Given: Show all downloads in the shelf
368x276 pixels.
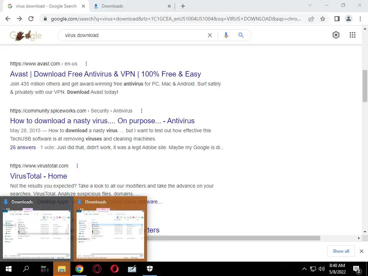Looking at the screenshot, I should [x=341, y=251].
